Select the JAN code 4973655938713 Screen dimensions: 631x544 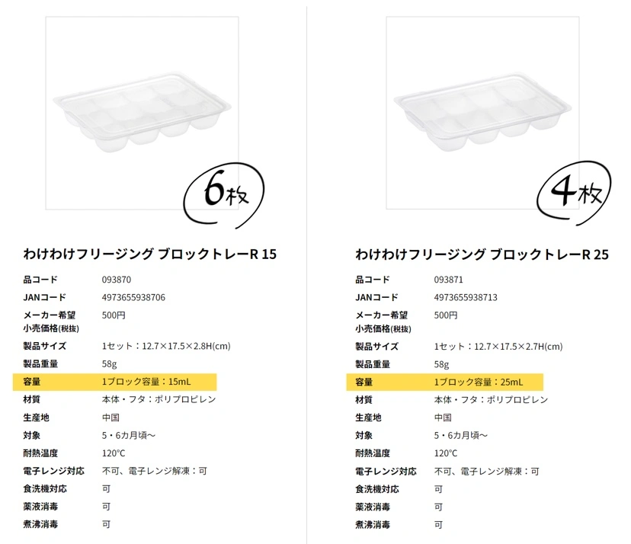[466, 297]
